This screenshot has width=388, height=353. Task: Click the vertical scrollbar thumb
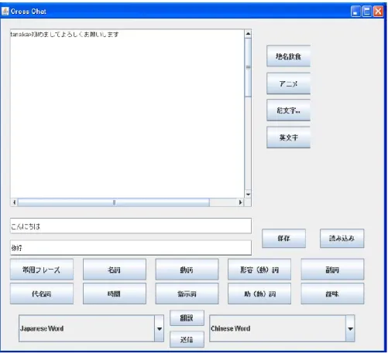(248, 67)
